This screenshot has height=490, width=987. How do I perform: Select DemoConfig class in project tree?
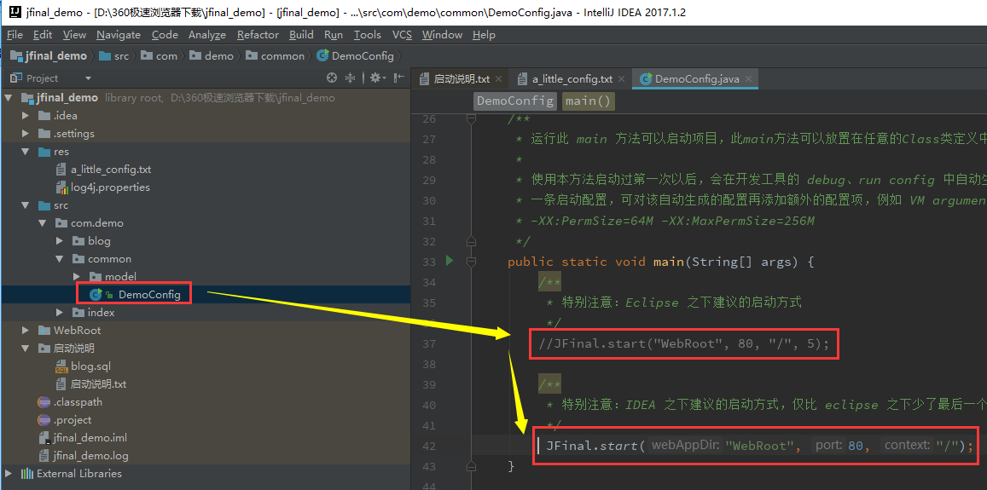tap(149, 294)
